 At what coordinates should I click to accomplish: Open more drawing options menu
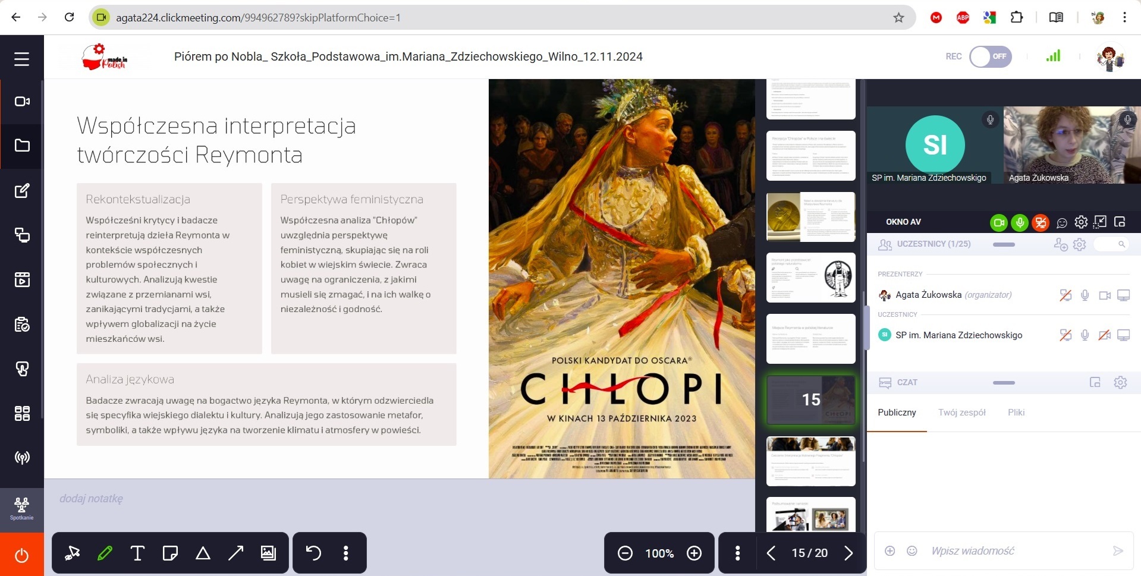pyautogui.click(x=345, y=553)
